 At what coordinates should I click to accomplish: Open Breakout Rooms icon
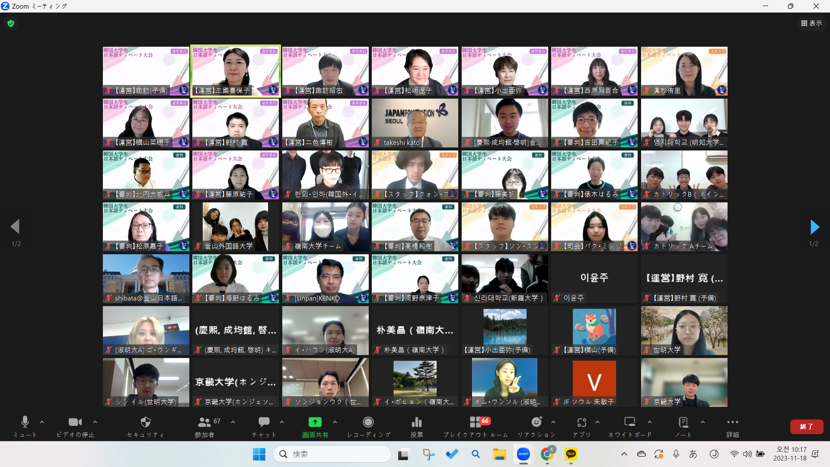[476, 422]
